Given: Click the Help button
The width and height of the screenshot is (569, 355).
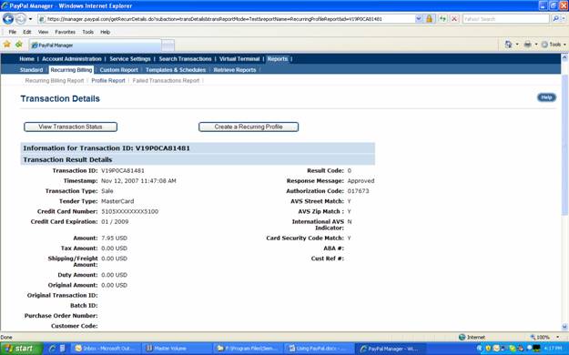Looking at the screenshot, I should point(546,97).
